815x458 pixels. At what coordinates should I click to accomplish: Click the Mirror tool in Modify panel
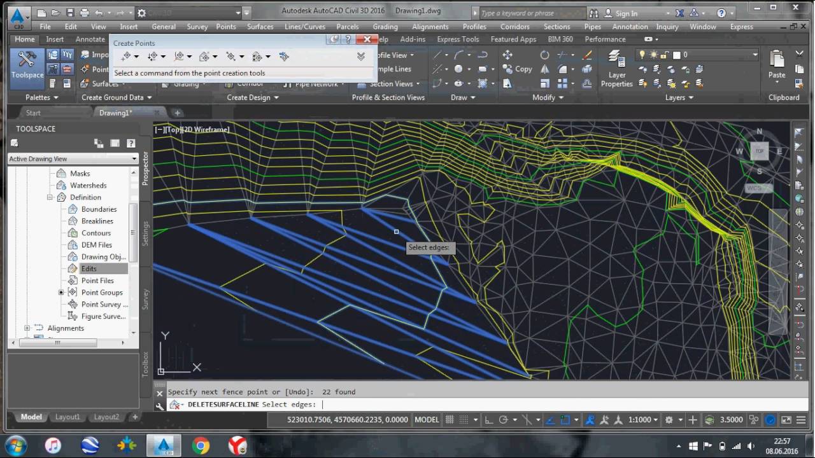click(544, 69)
